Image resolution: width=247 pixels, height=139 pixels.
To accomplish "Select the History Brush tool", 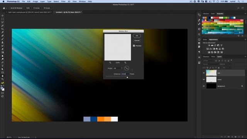I will coord(3,46).
